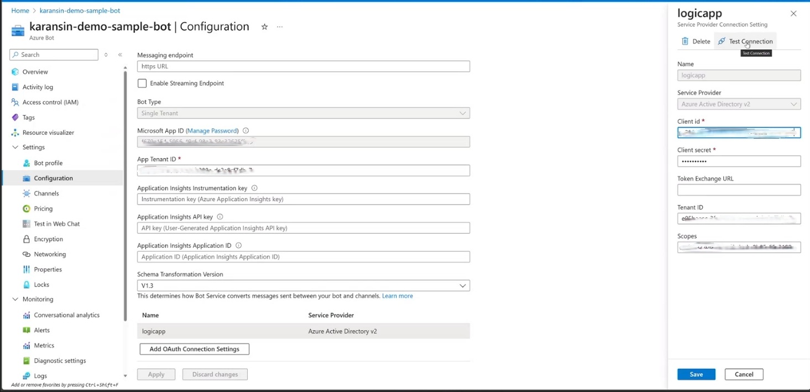Enable Streaming Endpoint

tap(142, 83)
